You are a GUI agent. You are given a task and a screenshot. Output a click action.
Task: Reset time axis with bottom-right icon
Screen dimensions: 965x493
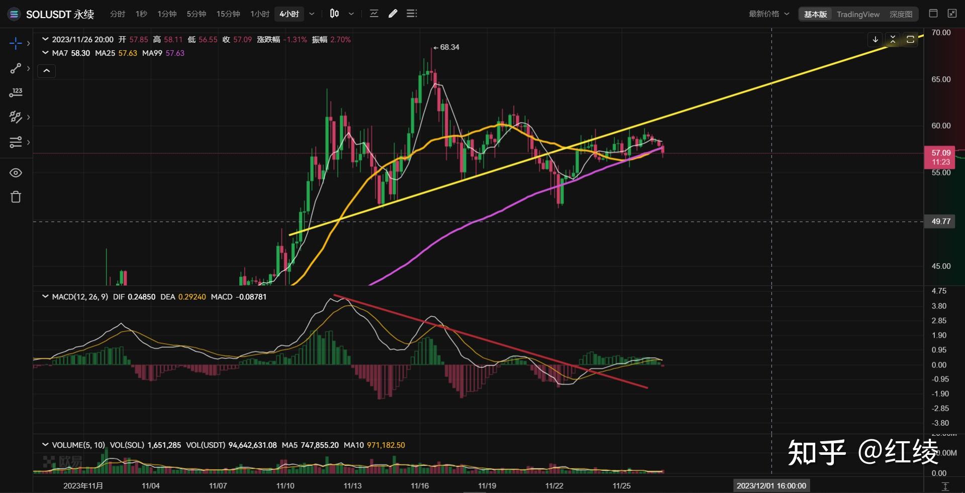[945, 486]
